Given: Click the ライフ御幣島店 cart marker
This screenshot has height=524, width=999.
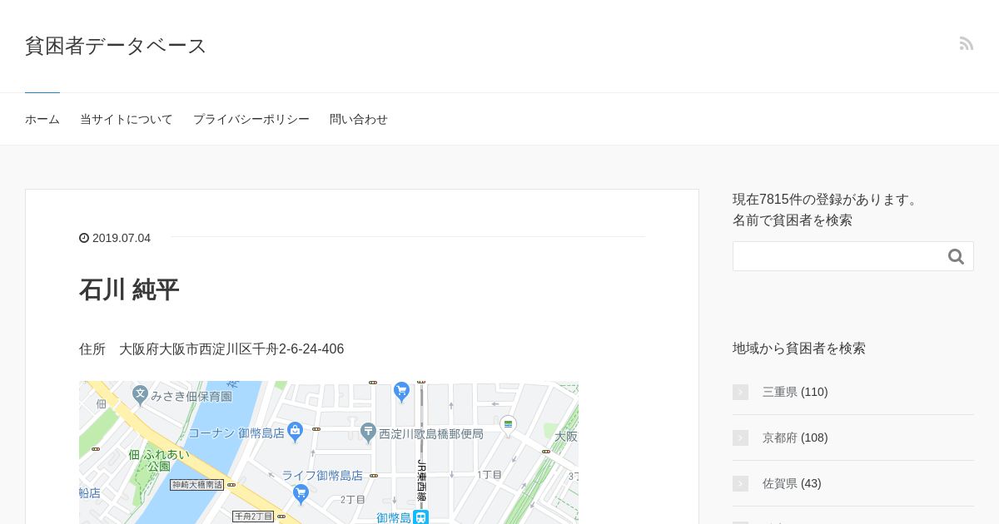Looking at the screenshot, I should pos(301,494).
